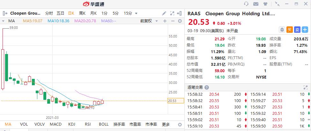311x131 pixels.
Task: Click the MA5:19.07 label
Action: (33, 21)
